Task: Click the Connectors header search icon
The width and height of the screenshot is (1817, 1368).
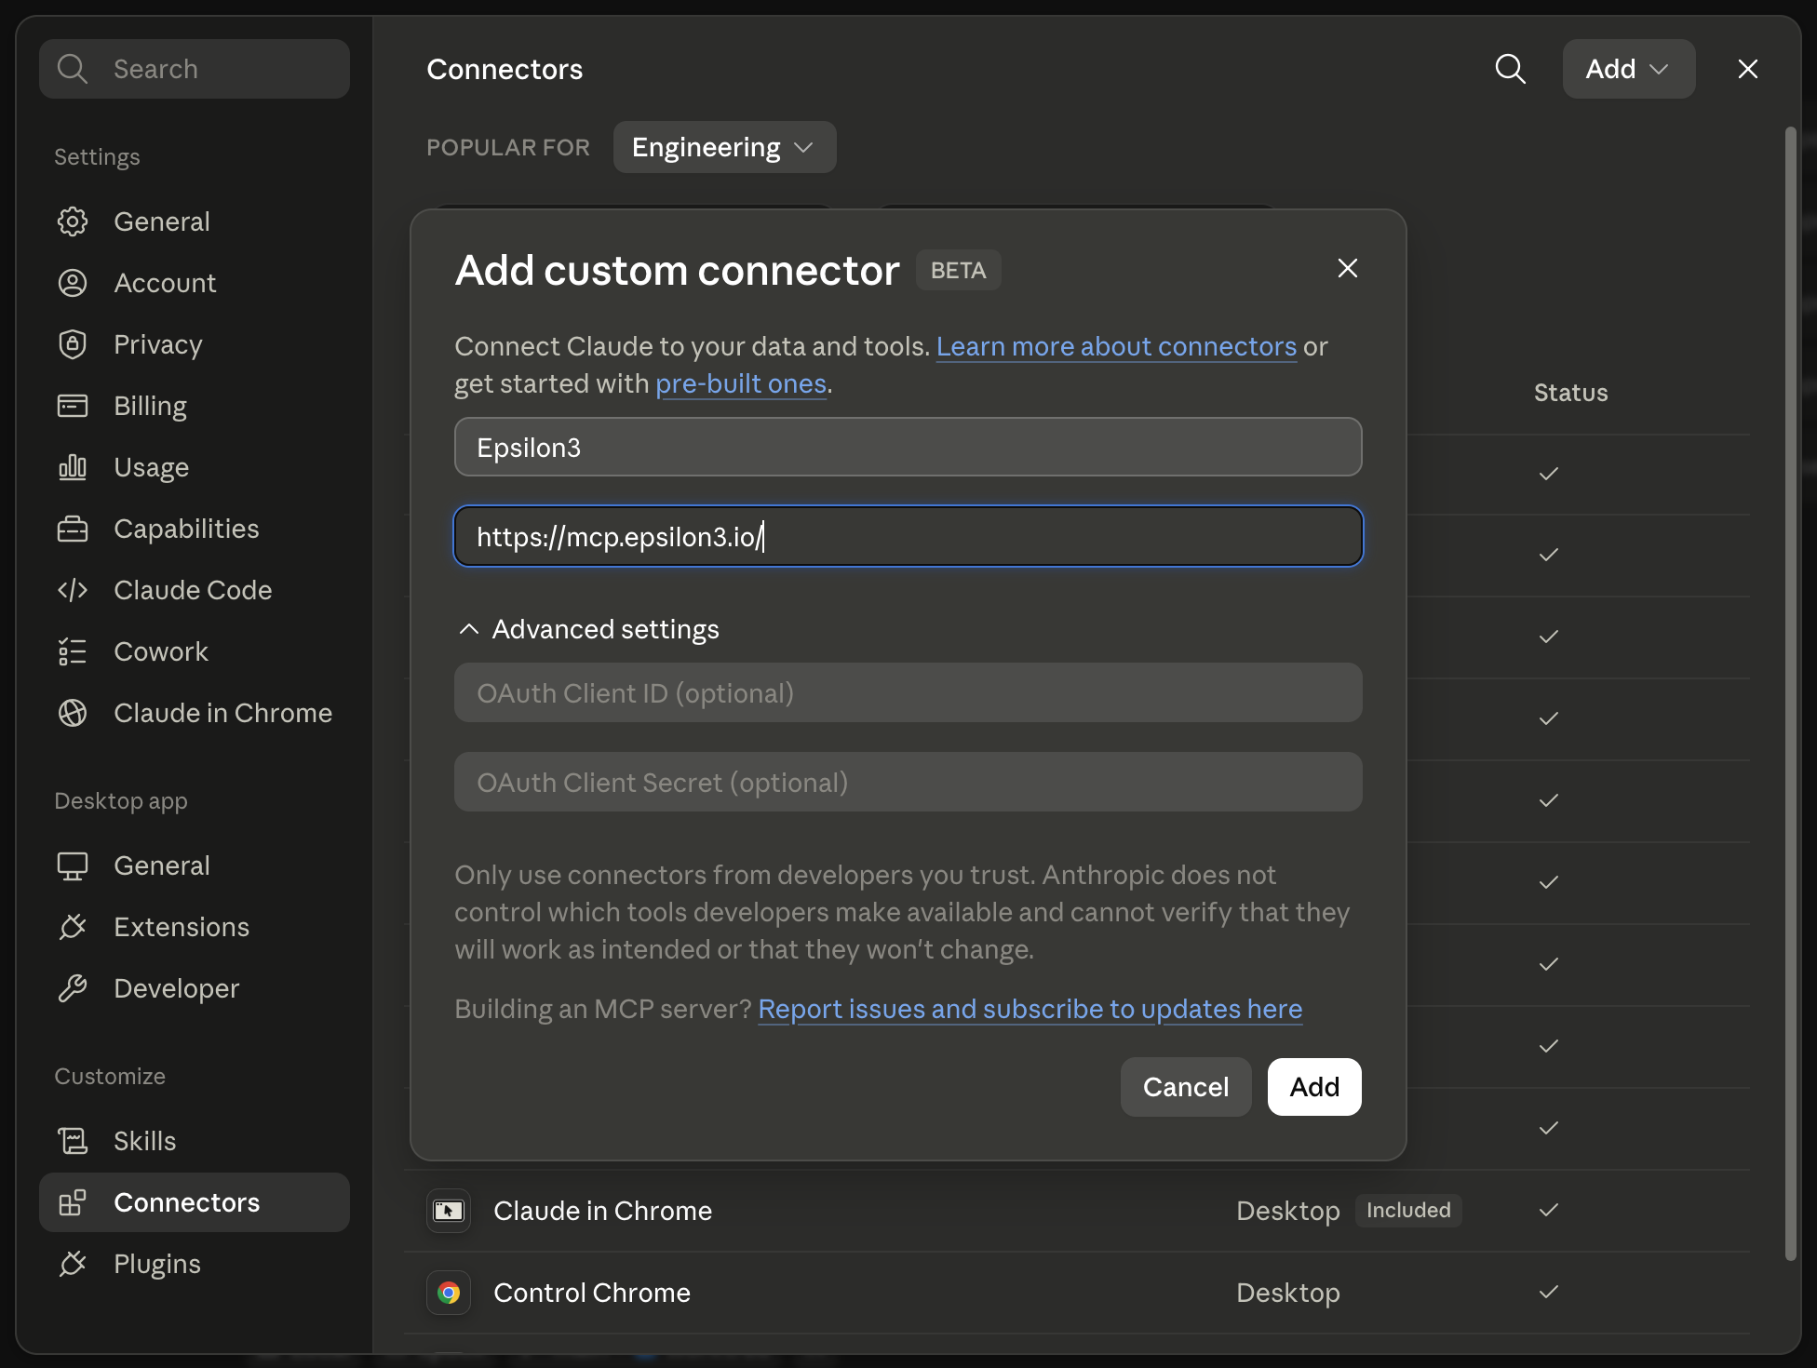Action: point(1510,69)
